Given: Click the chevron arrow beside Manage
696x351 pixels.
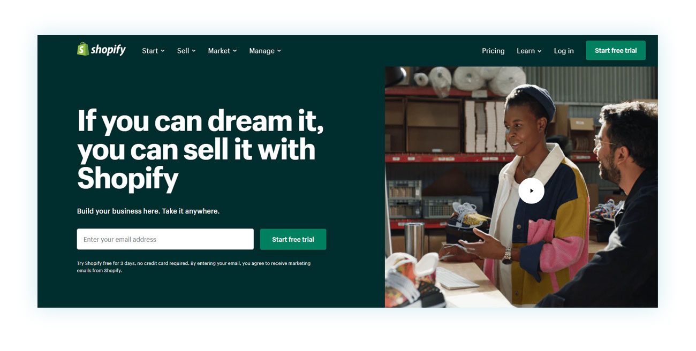Looking at the screenshot, I should [x=279, y=51].
